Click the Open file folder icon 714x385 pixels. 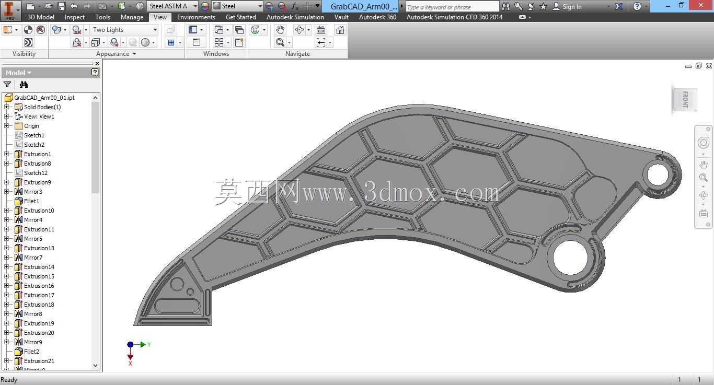[48, 6]
